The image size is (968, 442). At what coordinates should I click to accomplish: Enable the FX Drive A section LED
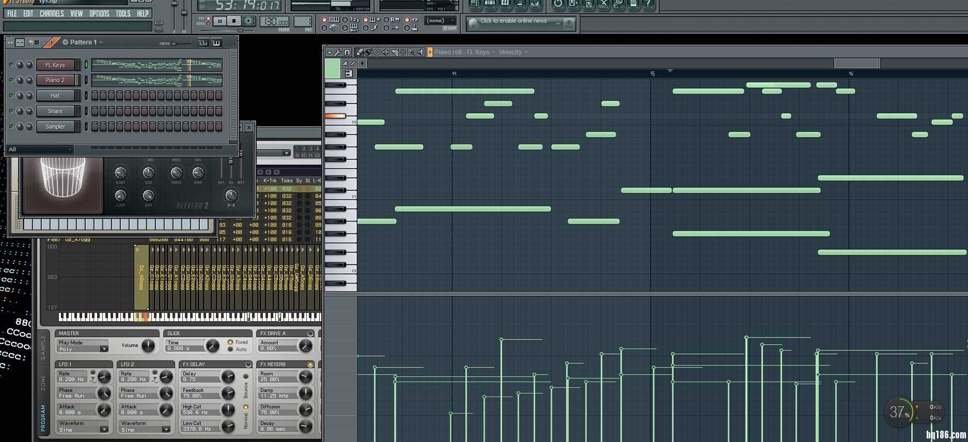pos(310,334)
